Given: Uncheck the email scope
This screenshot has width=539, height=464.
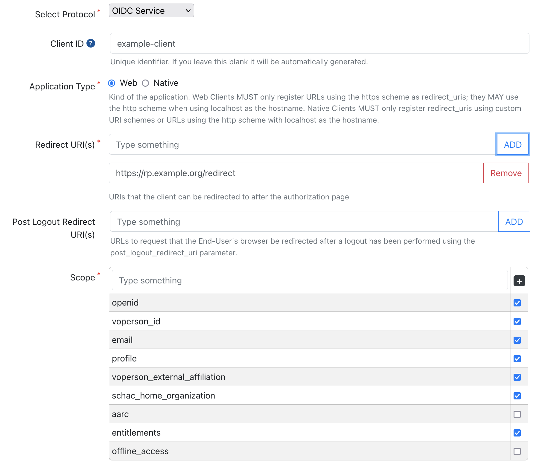Looking at the screenshot, I should coord(517,340).
